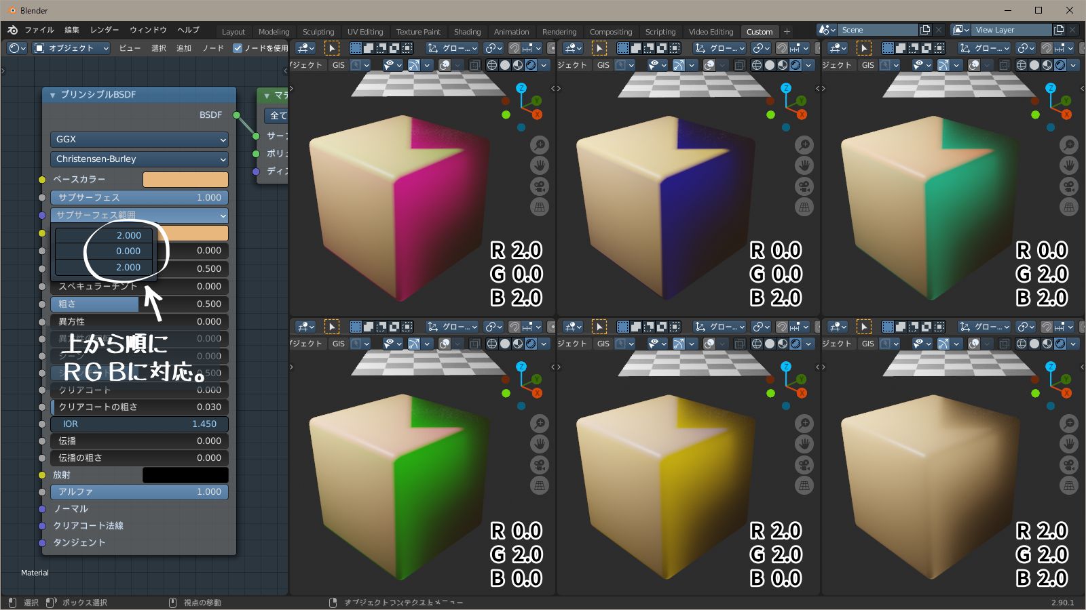Select the tweak tool in yellow cube viewport header
The height and width of the screenshot is (610, 1086).
tap(599, 327)
